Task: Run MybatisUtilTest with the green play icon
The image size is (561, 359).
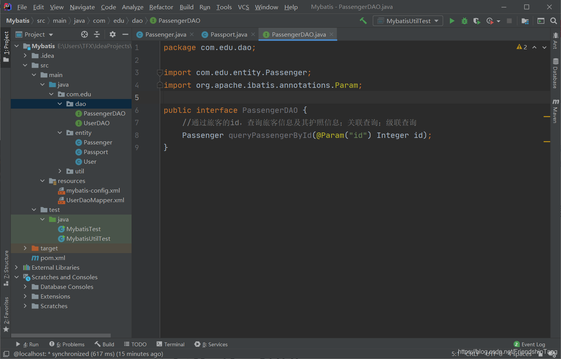Action: click(x=452, y=21)
